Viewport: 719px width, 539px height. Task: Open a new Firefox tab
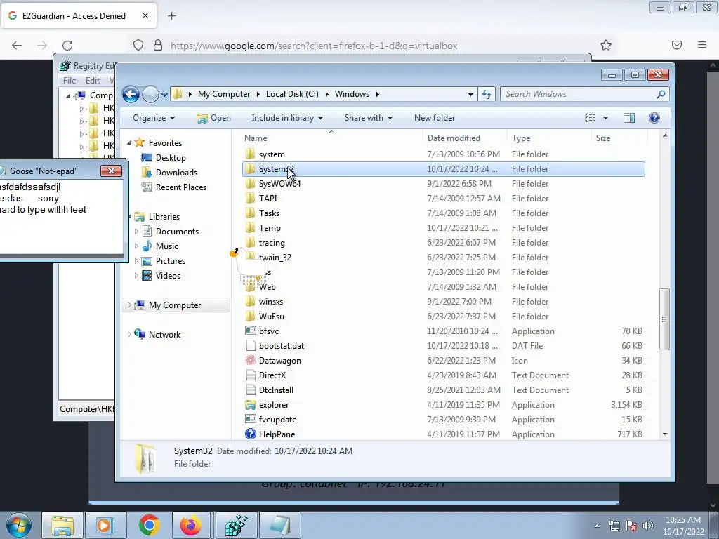pos(171,16)
